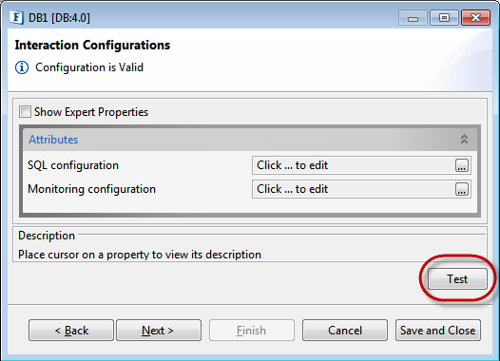
Task: Select the SQL configuration property label
Action: pyautogui.click(x=73, y=165)
